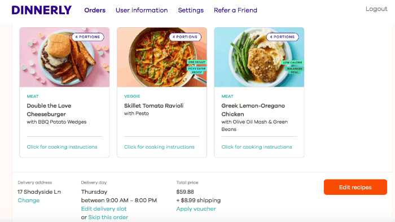This screenshot has height=222, width=395.
Task: Go to User information
Action: [x=142, y=10]
